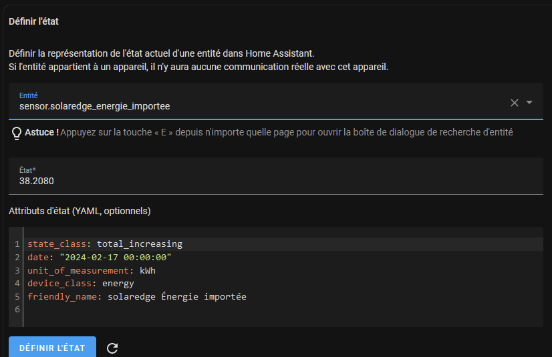Click the lightbulb tip icon
The height and width of the screenshot is (357, 552).
[17, 133]
